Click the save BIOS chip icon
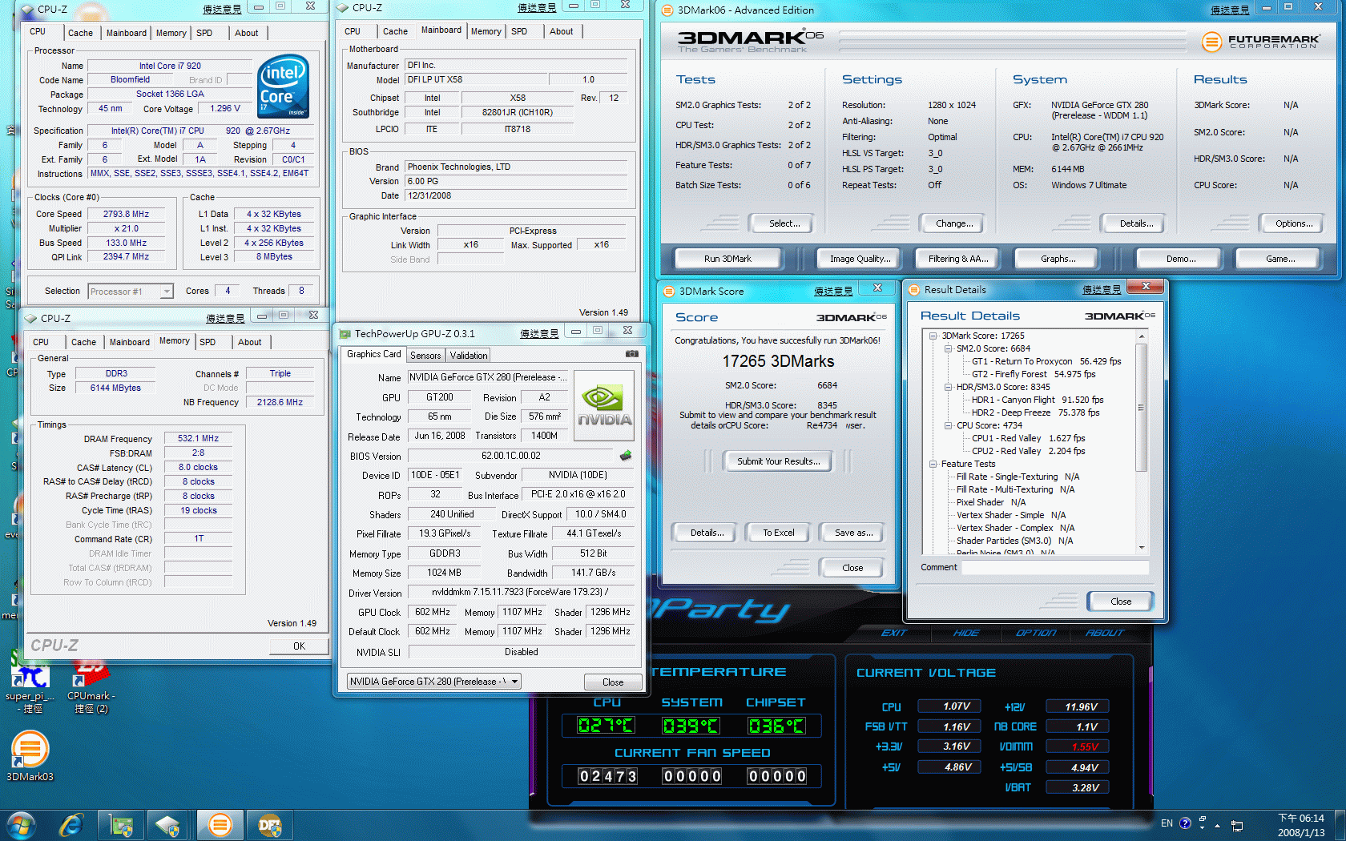1346x841 pixels. coord(626,456)
